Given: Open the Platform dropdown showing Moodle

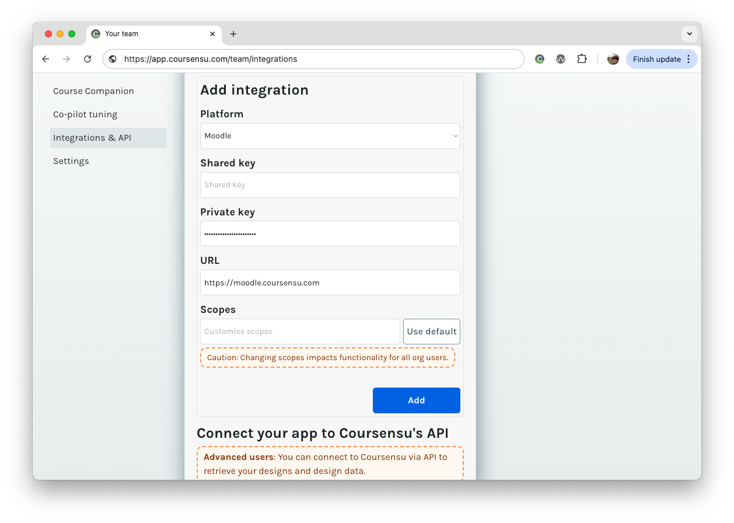Looking at the screenshot, I should 330,136.
